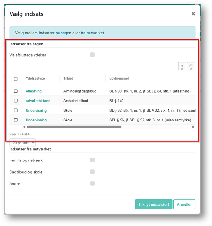Check the Advokatbistand row checkbox
This screenshot has width=212, height=226.
point(16,101)
